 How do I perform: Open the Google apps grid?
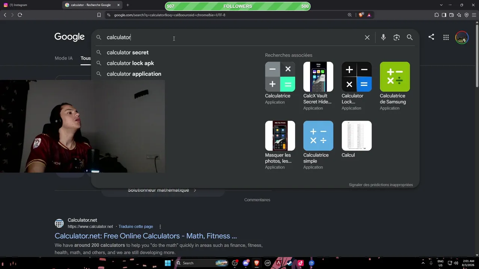pos(446,37)
